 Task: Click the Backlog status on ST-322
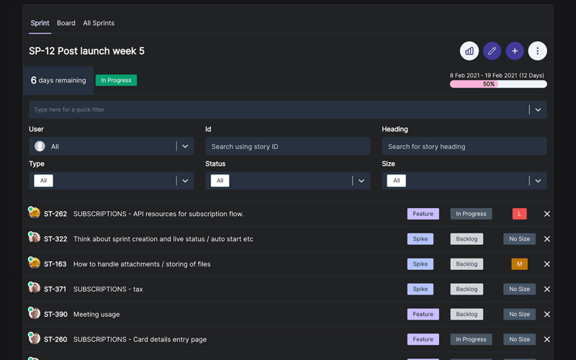[x=467, y=239]
